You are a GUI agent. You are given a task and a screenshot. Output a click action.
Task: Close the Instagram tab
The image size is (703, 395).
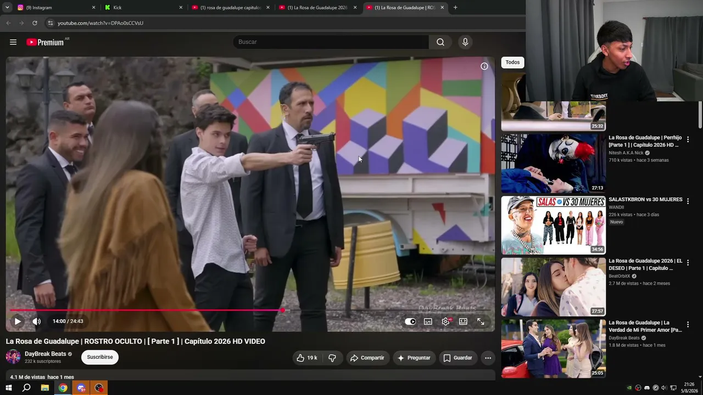pyautogui.click(x=93, y=8)
